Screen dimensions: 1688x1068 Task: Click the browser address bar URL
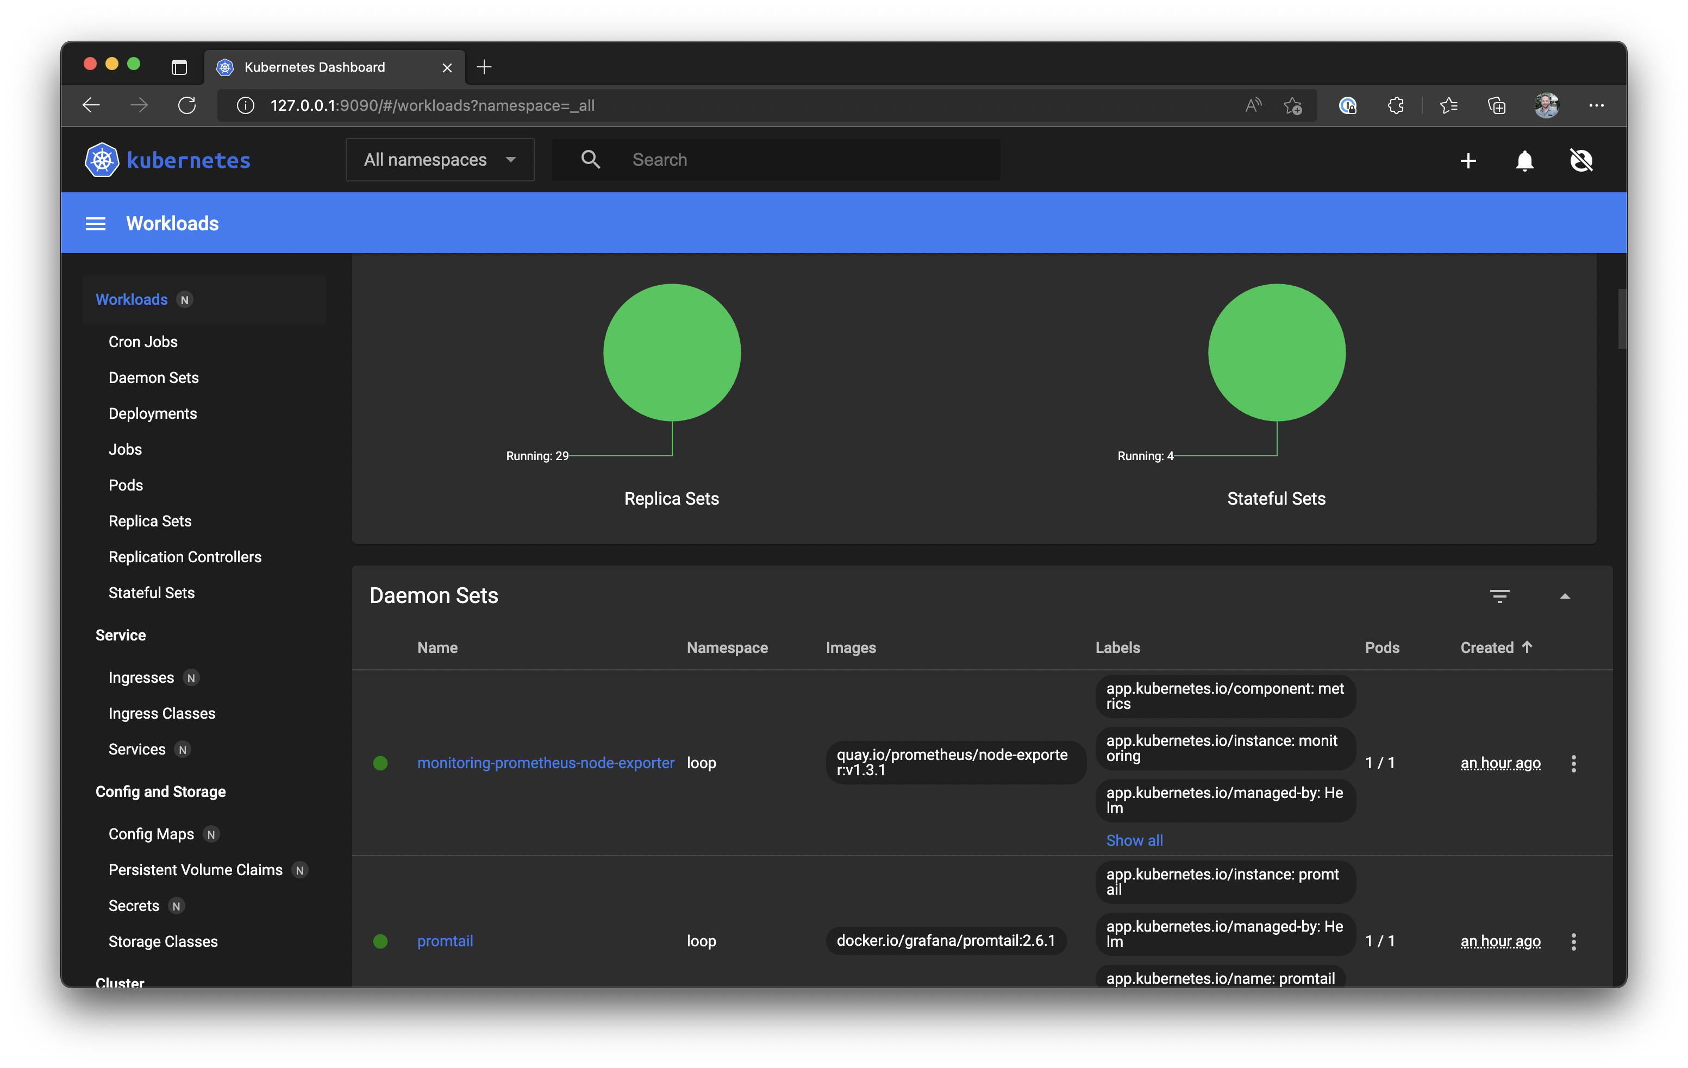coord(433,105)
